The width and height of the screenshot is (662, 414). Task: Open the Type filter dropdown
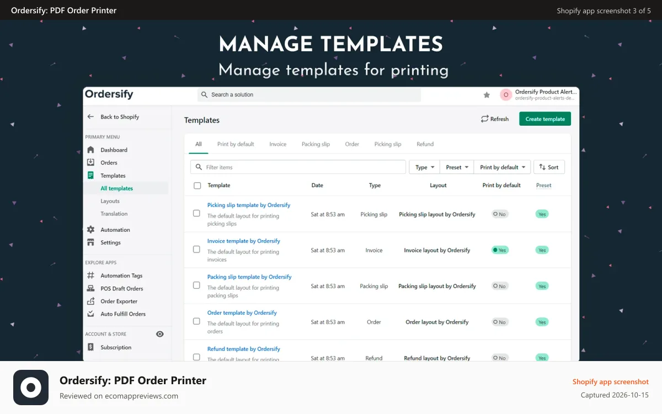point(424,167)
